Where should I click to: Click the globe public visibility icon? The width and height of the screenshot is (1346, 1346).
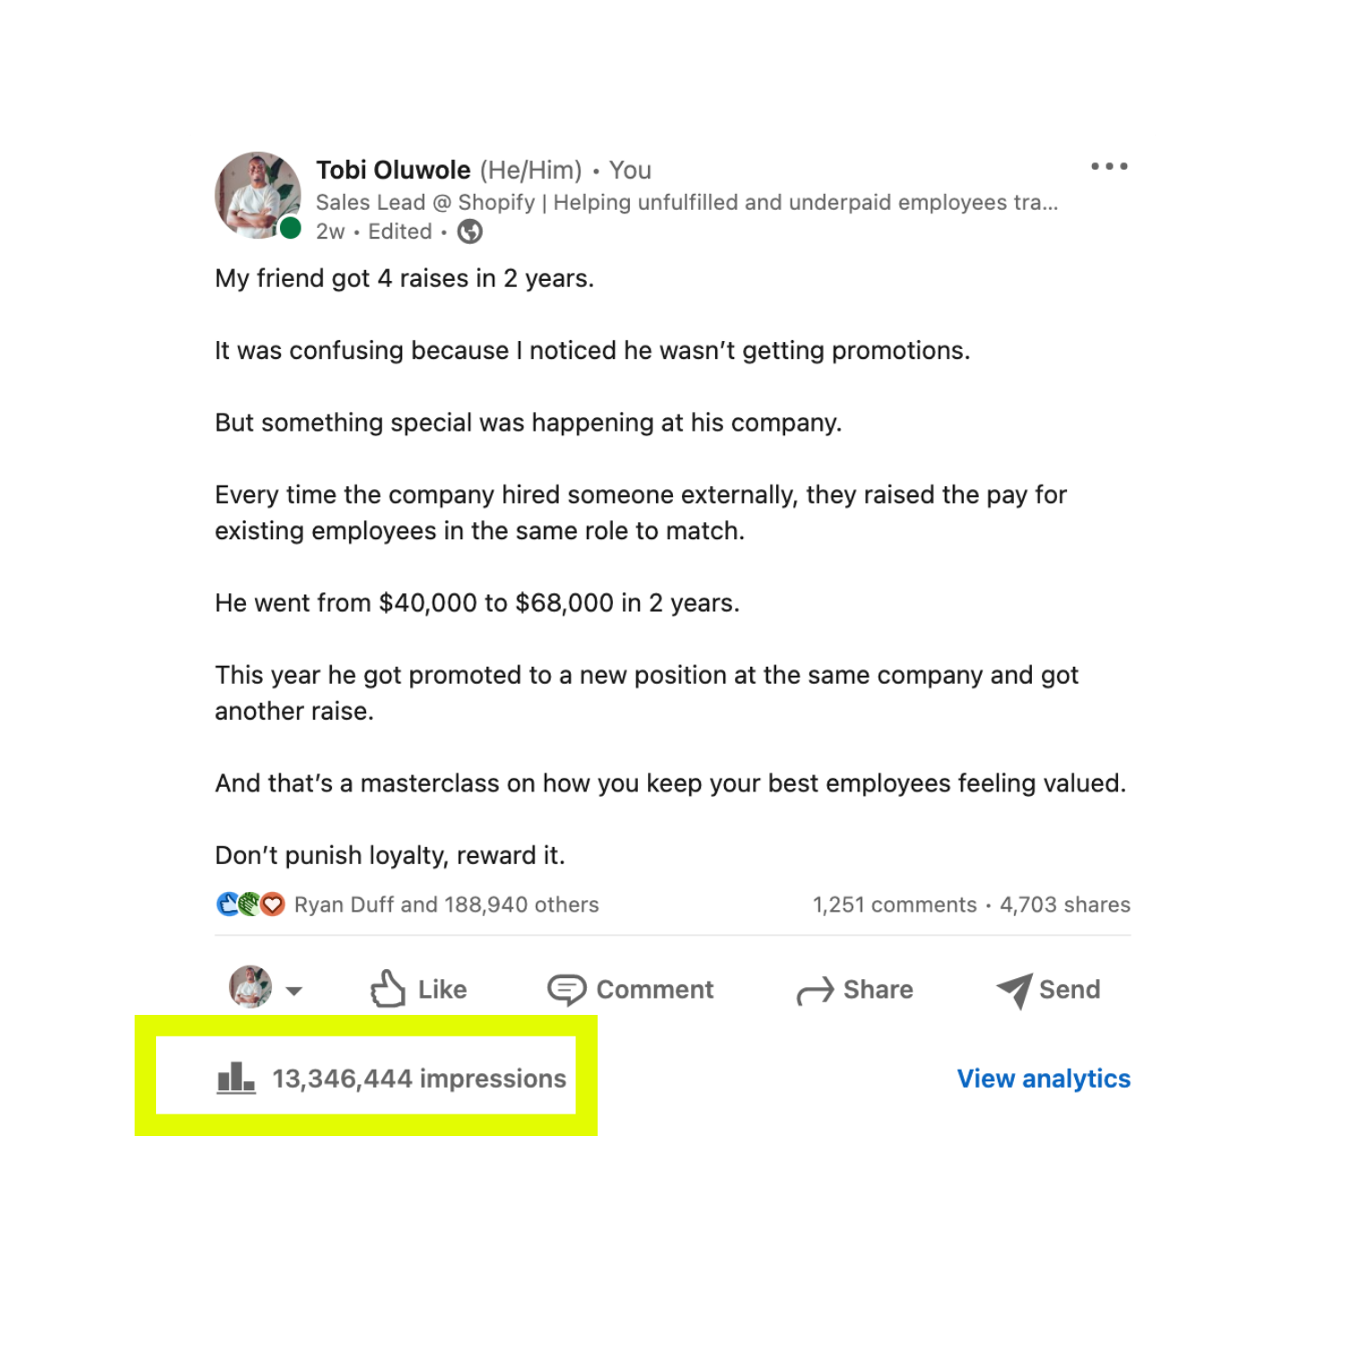pos(469,232)
